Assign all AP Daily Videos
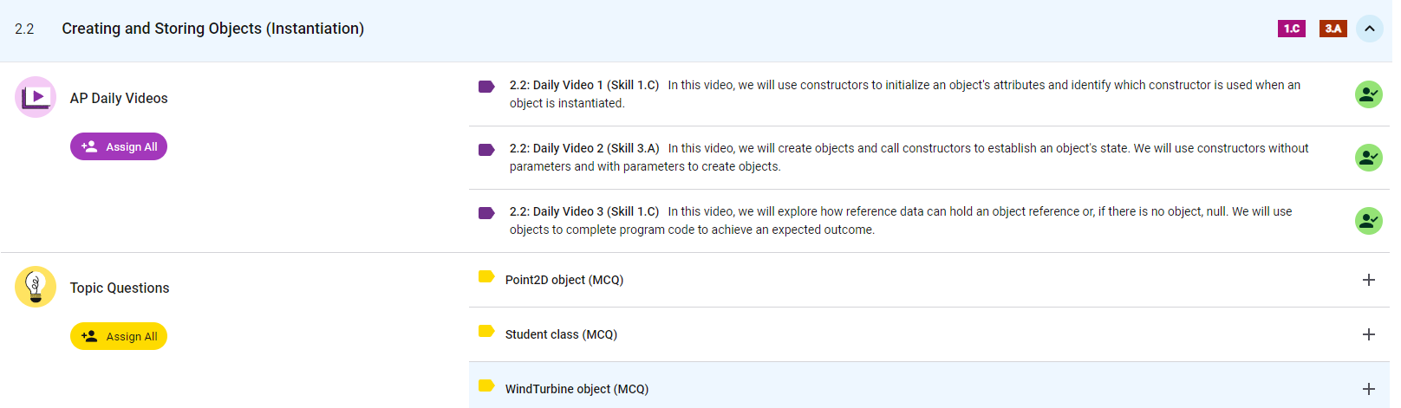The image size is (1401, 408). pos(119,147)
